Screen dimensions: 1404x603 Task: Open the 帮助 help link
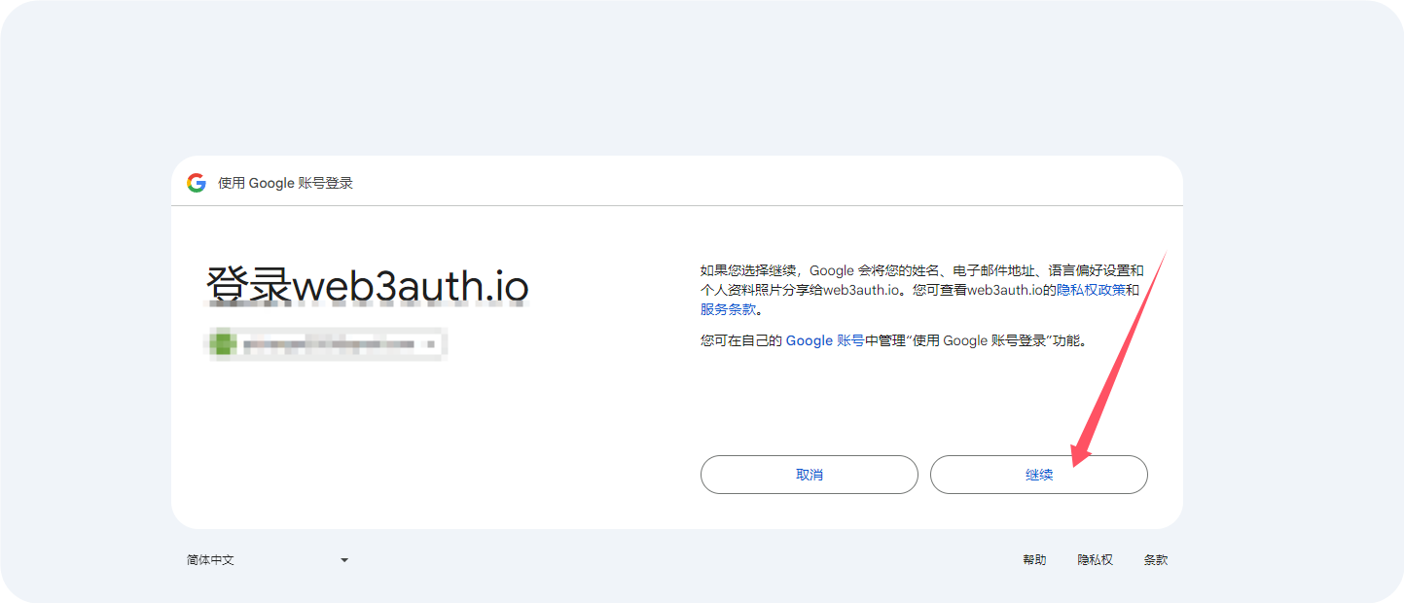click(1034, 560)
